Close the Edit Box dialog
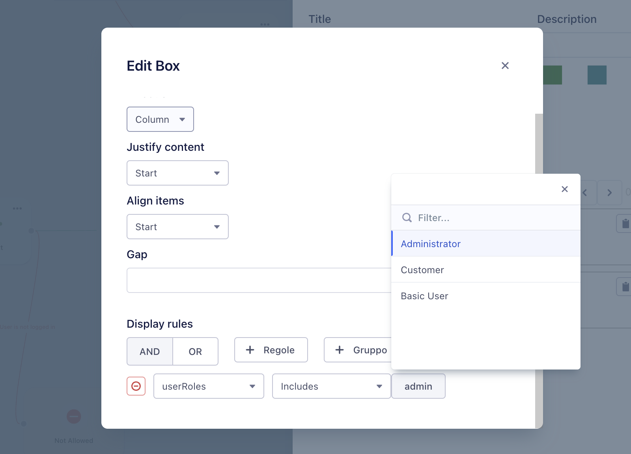 click(x=505, y=66)
